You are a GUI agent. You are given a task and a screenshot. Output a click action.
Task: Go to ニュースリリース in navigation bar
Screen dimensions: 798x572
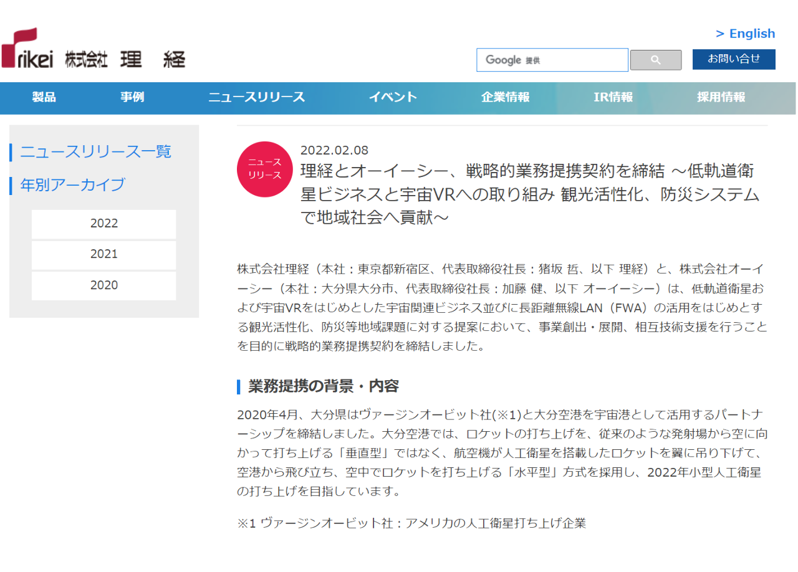point(256,97)
